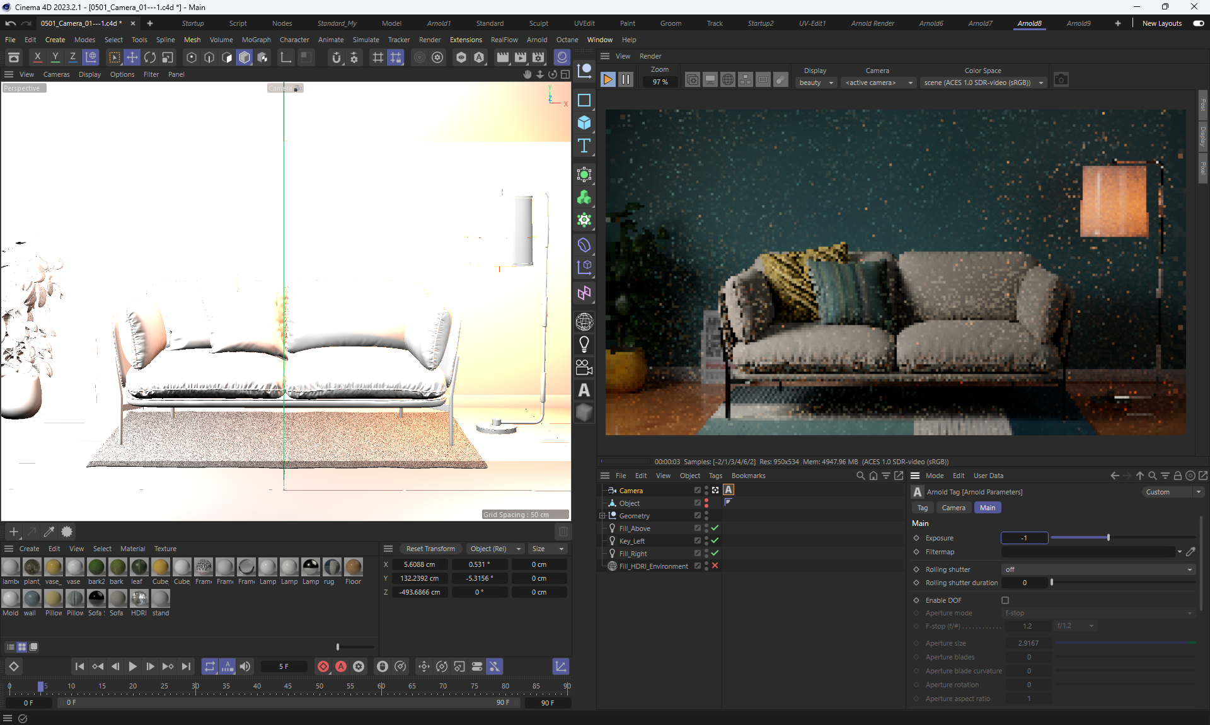The image size is (1210, 725).
Task: Select the Floor material thumbnail
Action: tap(353, 567)
